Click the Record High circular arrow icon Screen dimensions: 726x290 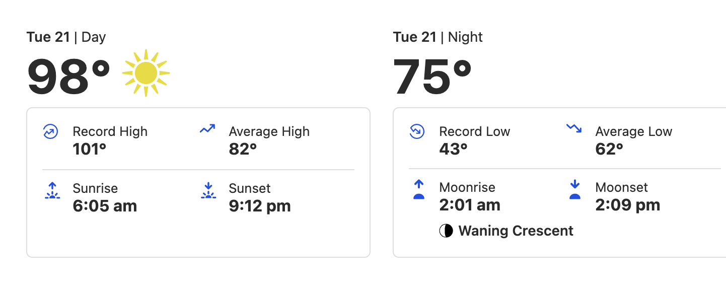[50, 132]
